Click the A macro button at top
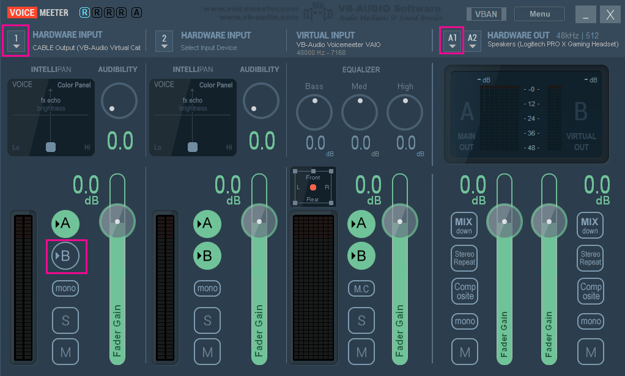The width and height of the screenshot is (625, 376). pyautogui.click(x=138, y=12)
